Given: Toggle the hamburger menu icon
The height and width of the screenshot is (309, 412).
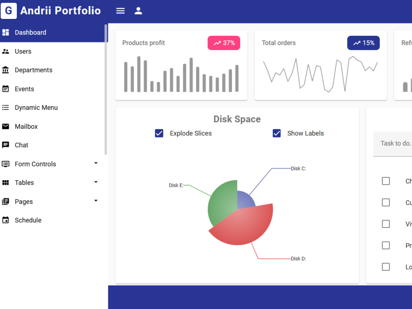Looking at the screenshot, I should pyautogui.click(x=120, y=11).
